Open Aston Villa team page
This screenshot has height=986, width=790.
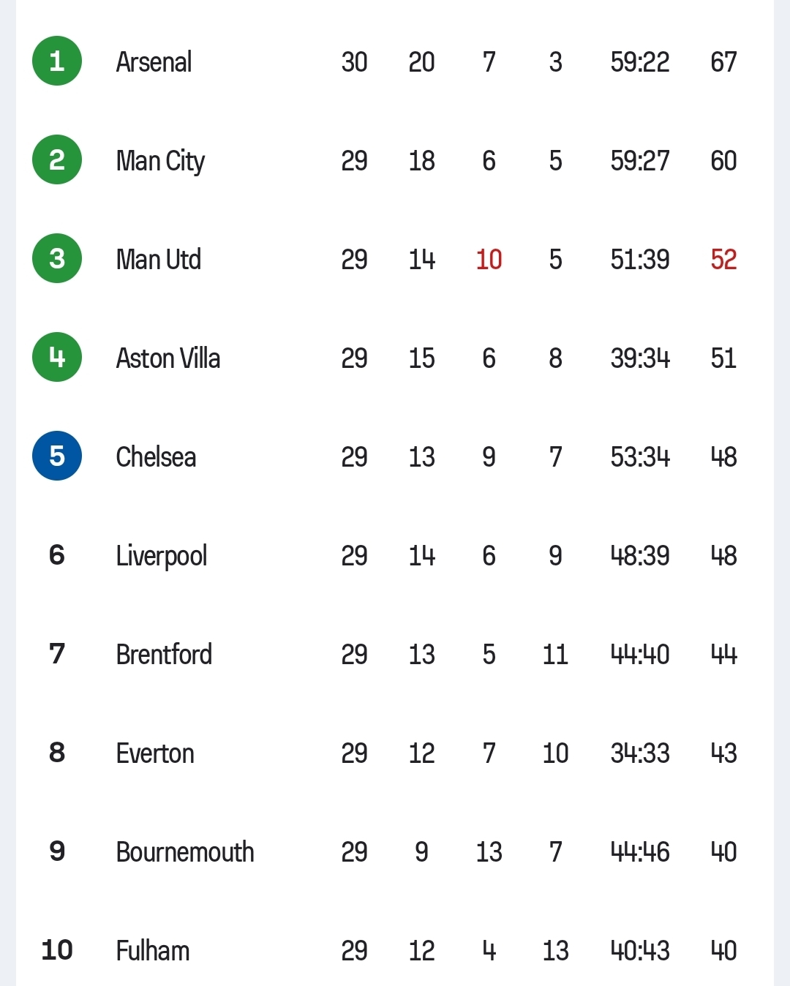[168, 358]
